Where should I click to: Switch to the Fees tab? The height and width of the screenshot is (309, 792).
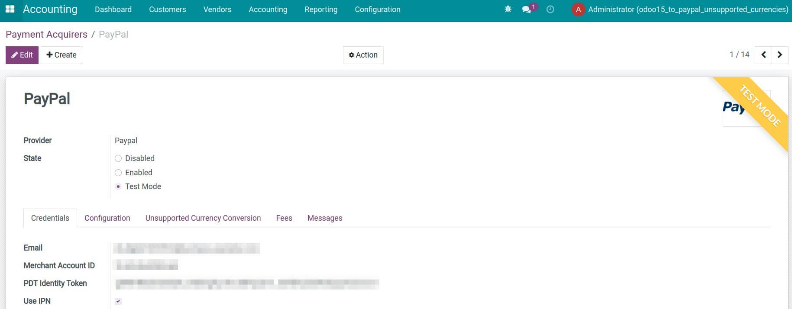284,218
